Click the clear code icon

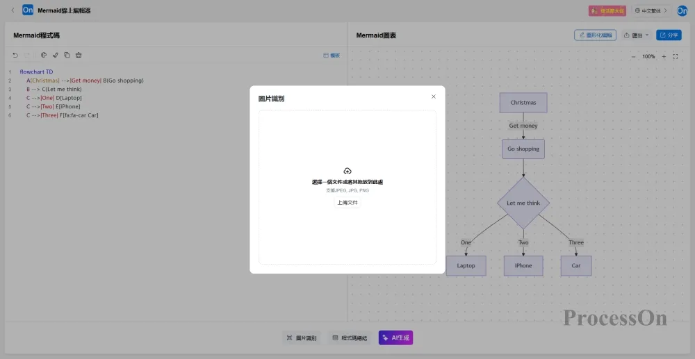pos(79,55)
